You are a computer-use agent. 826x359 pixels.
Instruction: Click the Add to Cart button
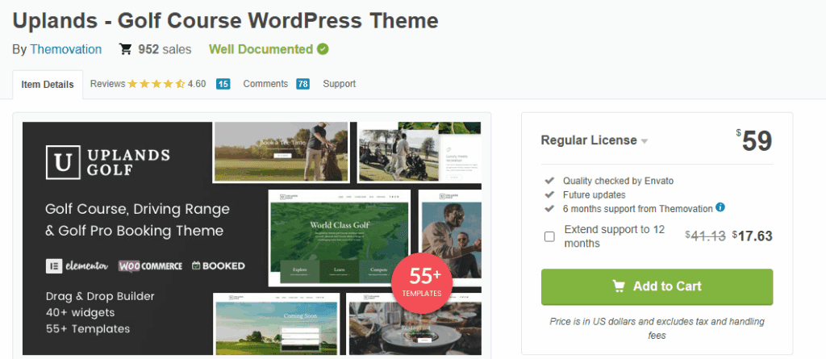pos(657,286)
